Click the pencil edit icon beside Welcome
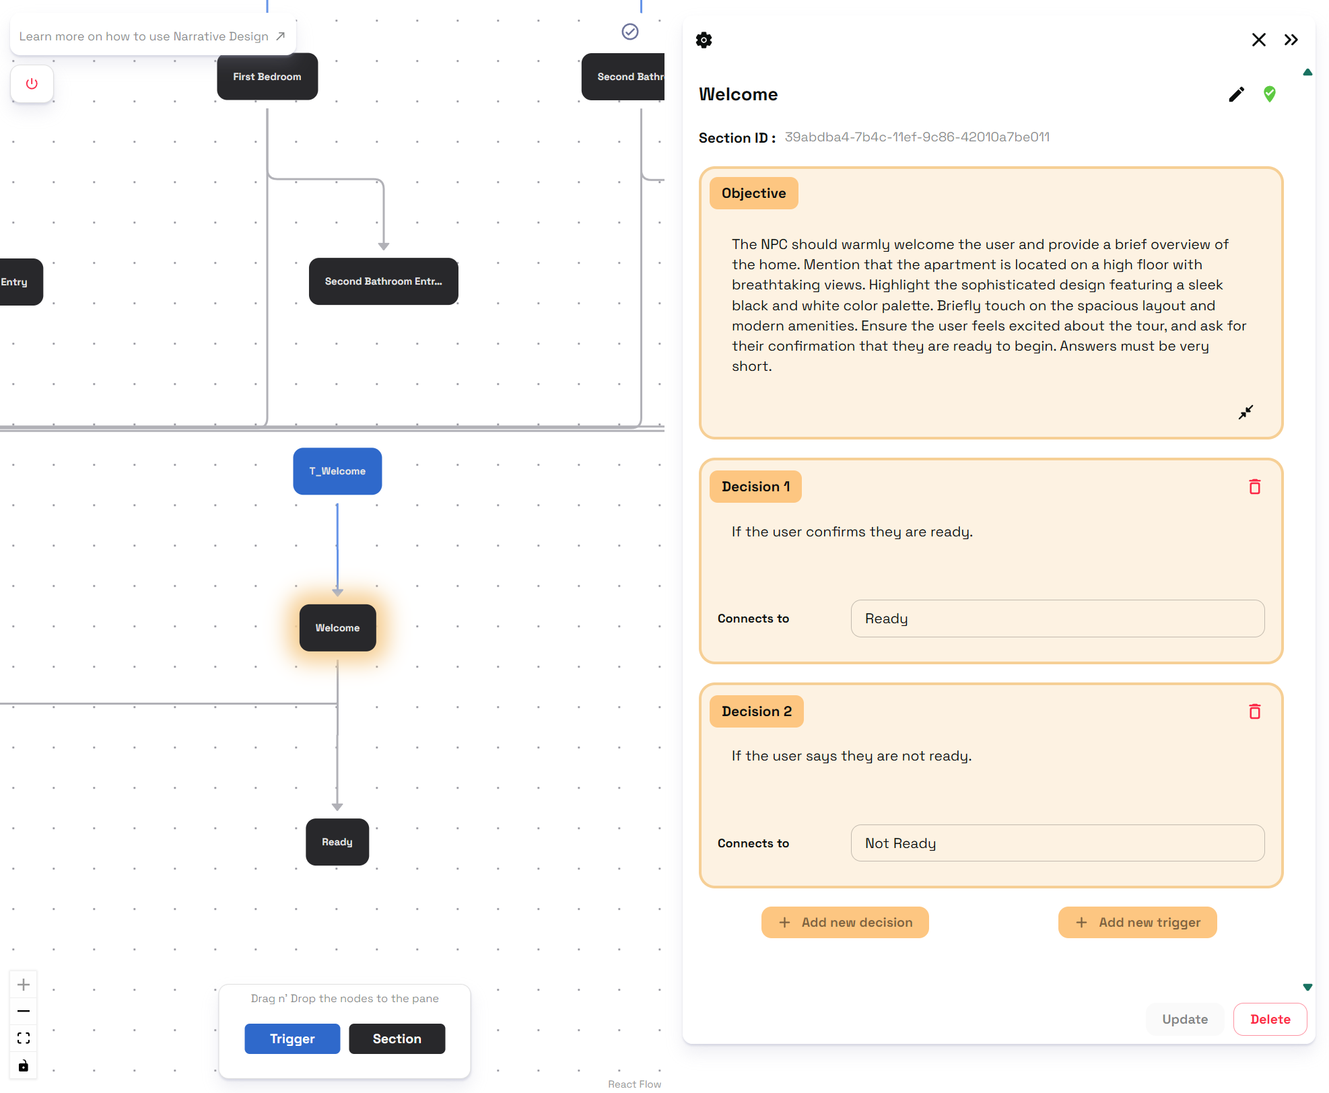 point(1236,94)
